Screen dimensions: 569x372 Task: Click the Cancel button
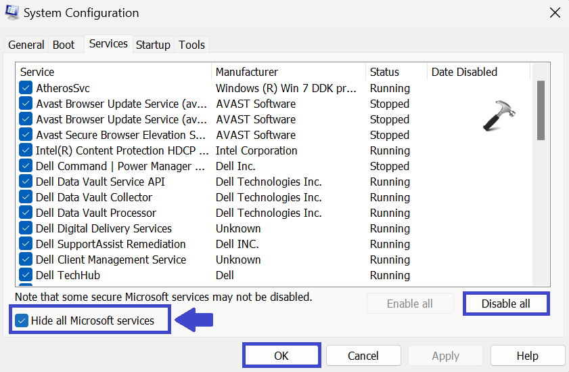[363, 356]
